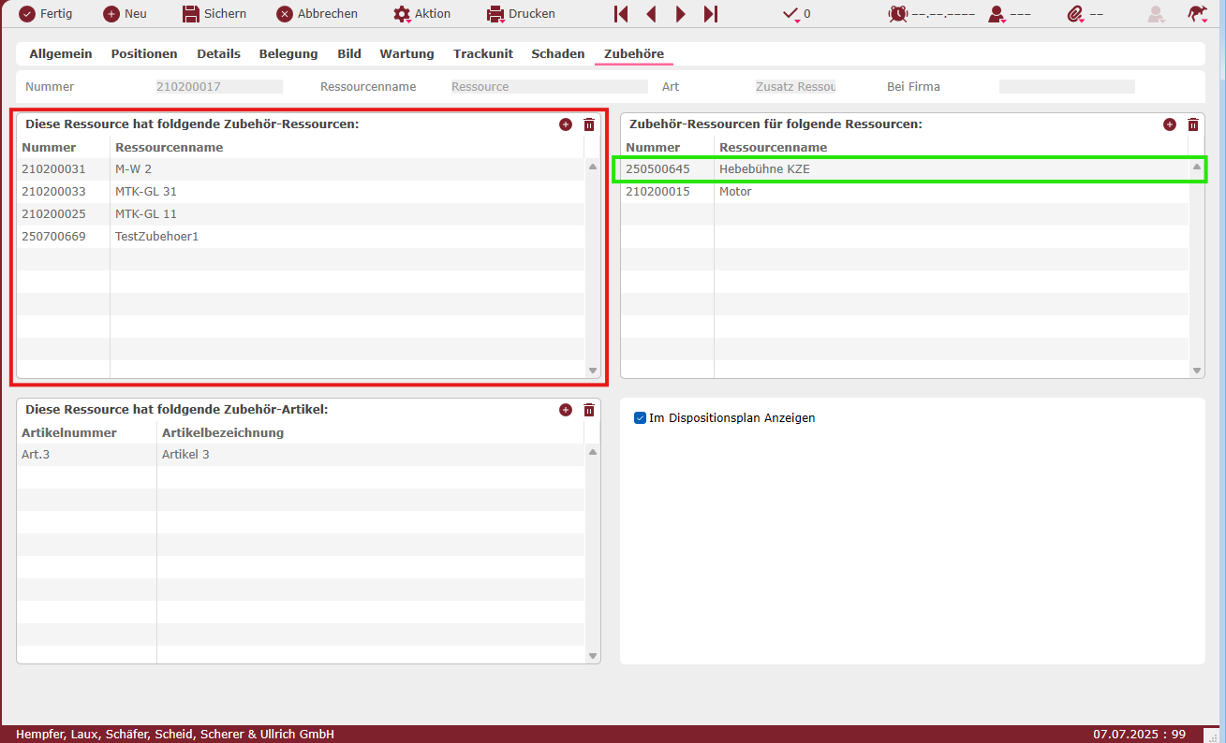Switch to the Bild tab
Screen dimensions: 1226x743
click(349, 54)
